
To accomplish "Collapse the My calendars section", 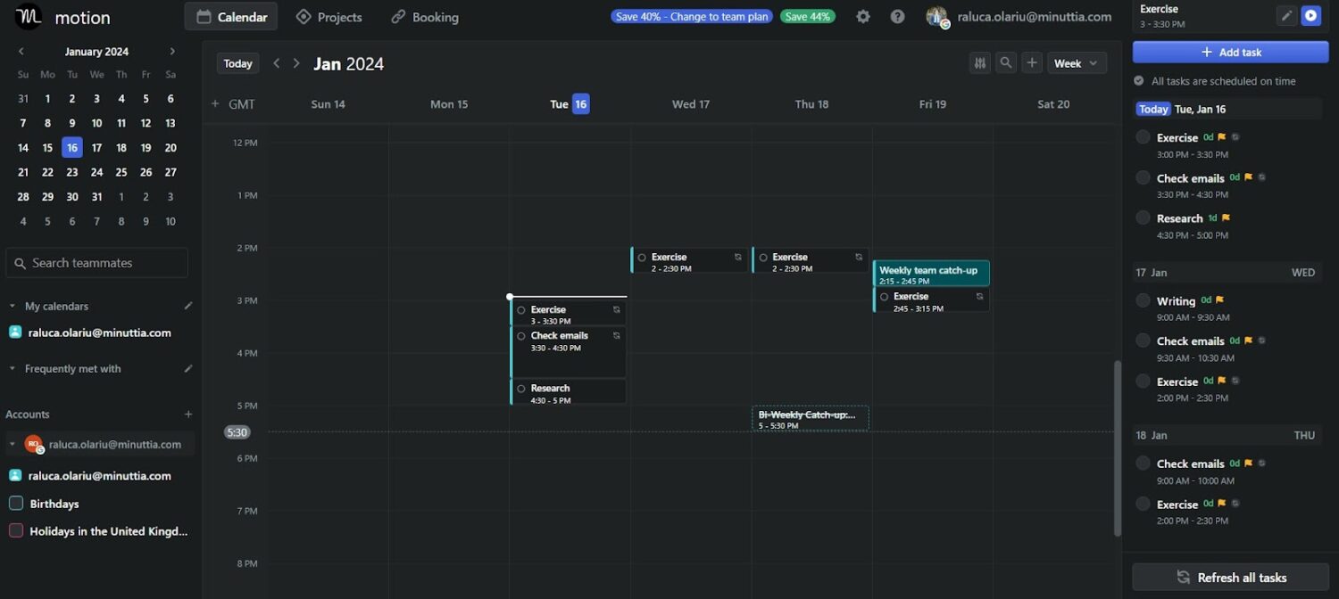I will click(12, 306).
